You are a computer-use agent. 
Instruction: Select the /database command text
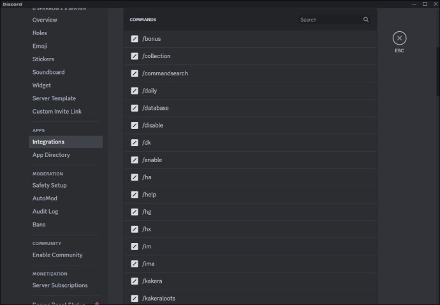click(156, 108)
